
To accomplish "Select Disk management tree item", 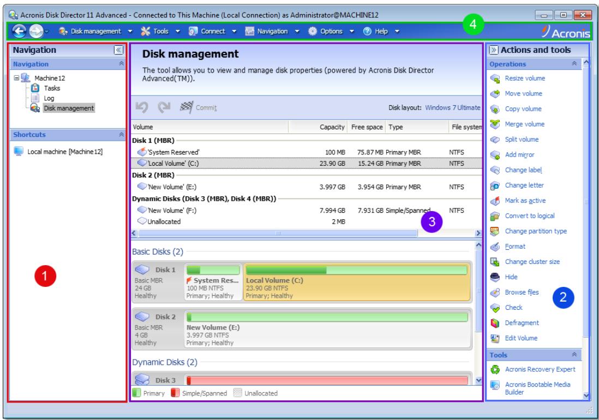I will (68, 108).
